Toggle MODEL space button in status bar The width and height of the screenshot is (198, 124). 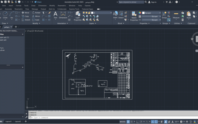point(123,122)
